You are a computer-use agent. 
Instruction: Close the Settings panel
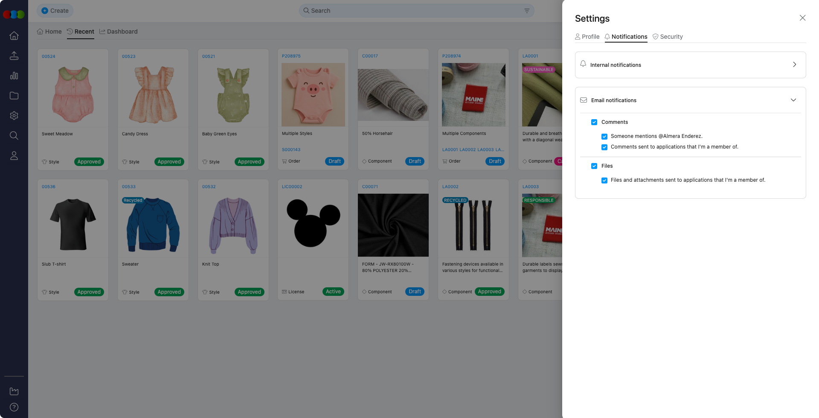click(x=802, y=18)
